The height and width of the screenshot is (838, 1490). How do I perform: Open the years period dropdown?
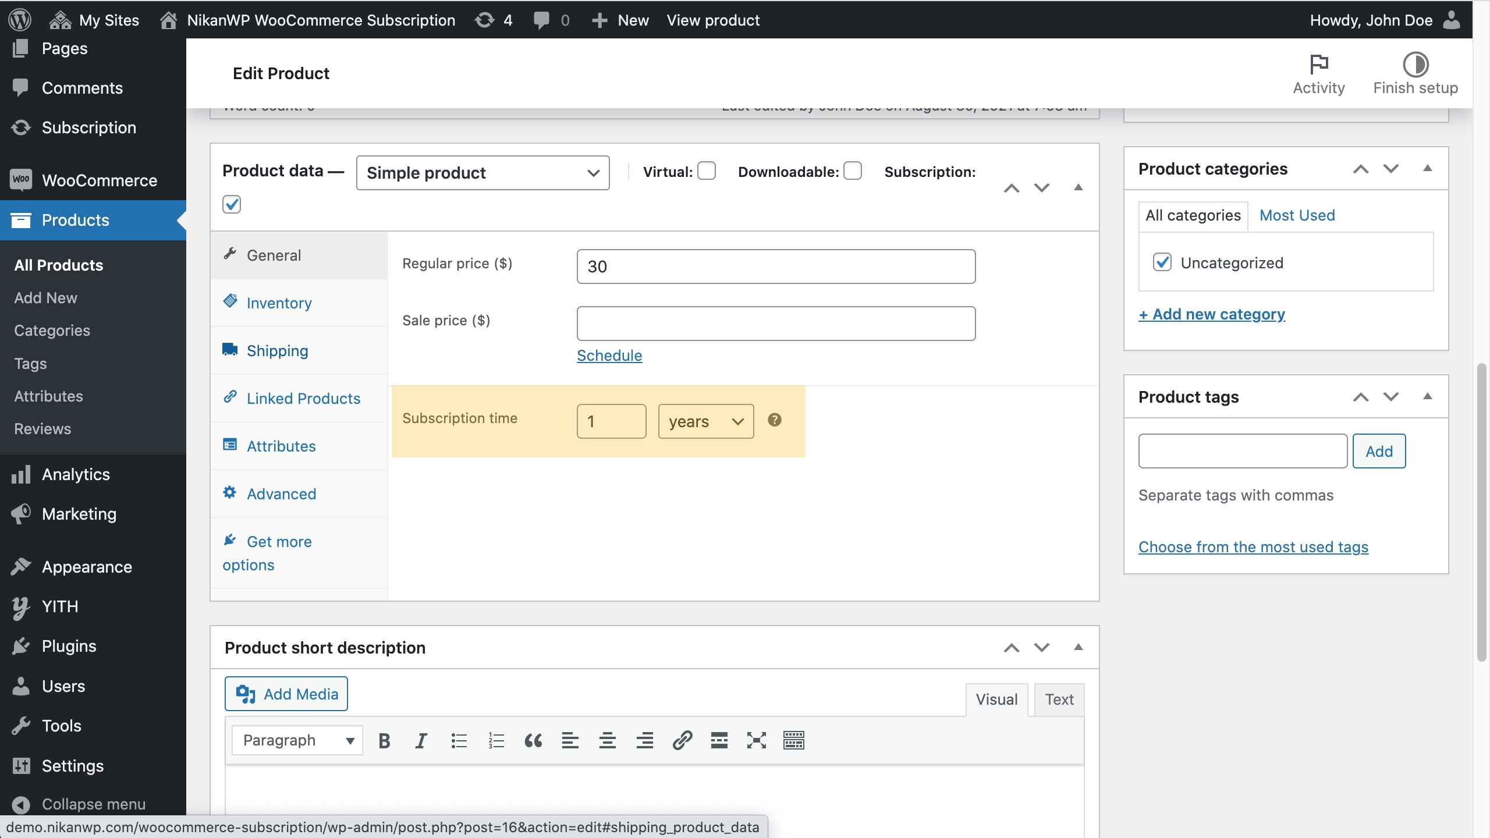tap(705, 421)
